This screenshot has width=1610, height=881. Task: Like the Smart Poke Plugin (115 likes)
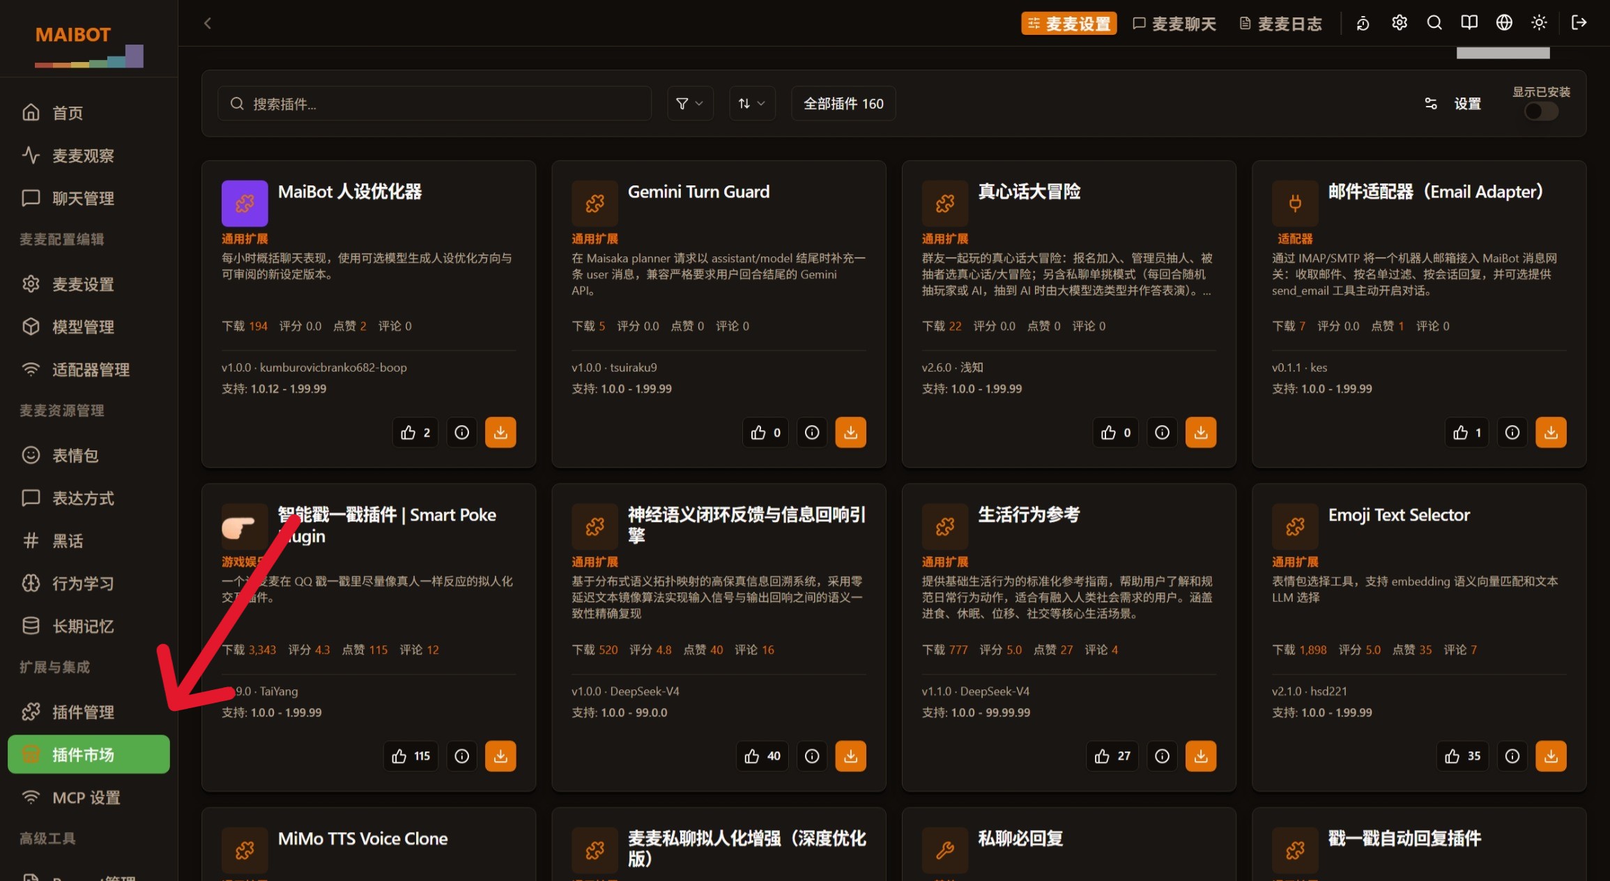(411, 756)
